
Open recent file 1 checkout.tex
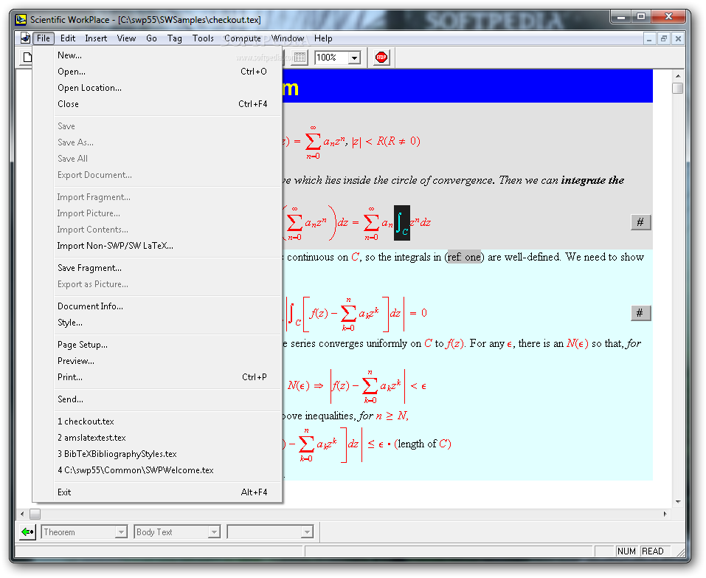coord(157,422)
